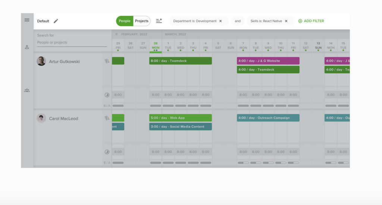Open the add-view list icon next to Projects
The image size is (382, 205).
tap(159, 21)
